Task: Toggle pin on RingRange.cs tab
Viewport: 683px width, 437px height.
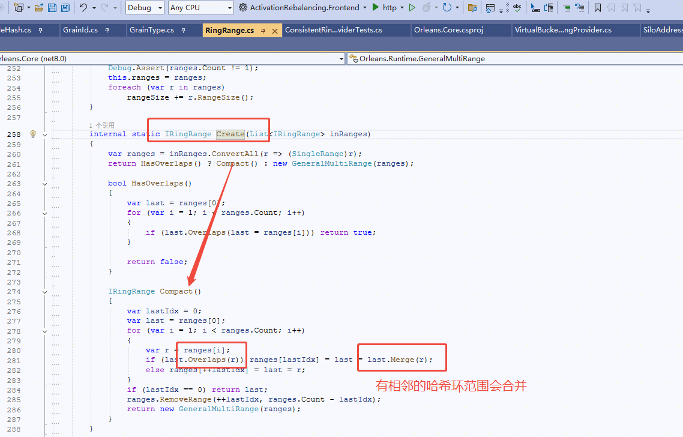Action: pos(263,31)
